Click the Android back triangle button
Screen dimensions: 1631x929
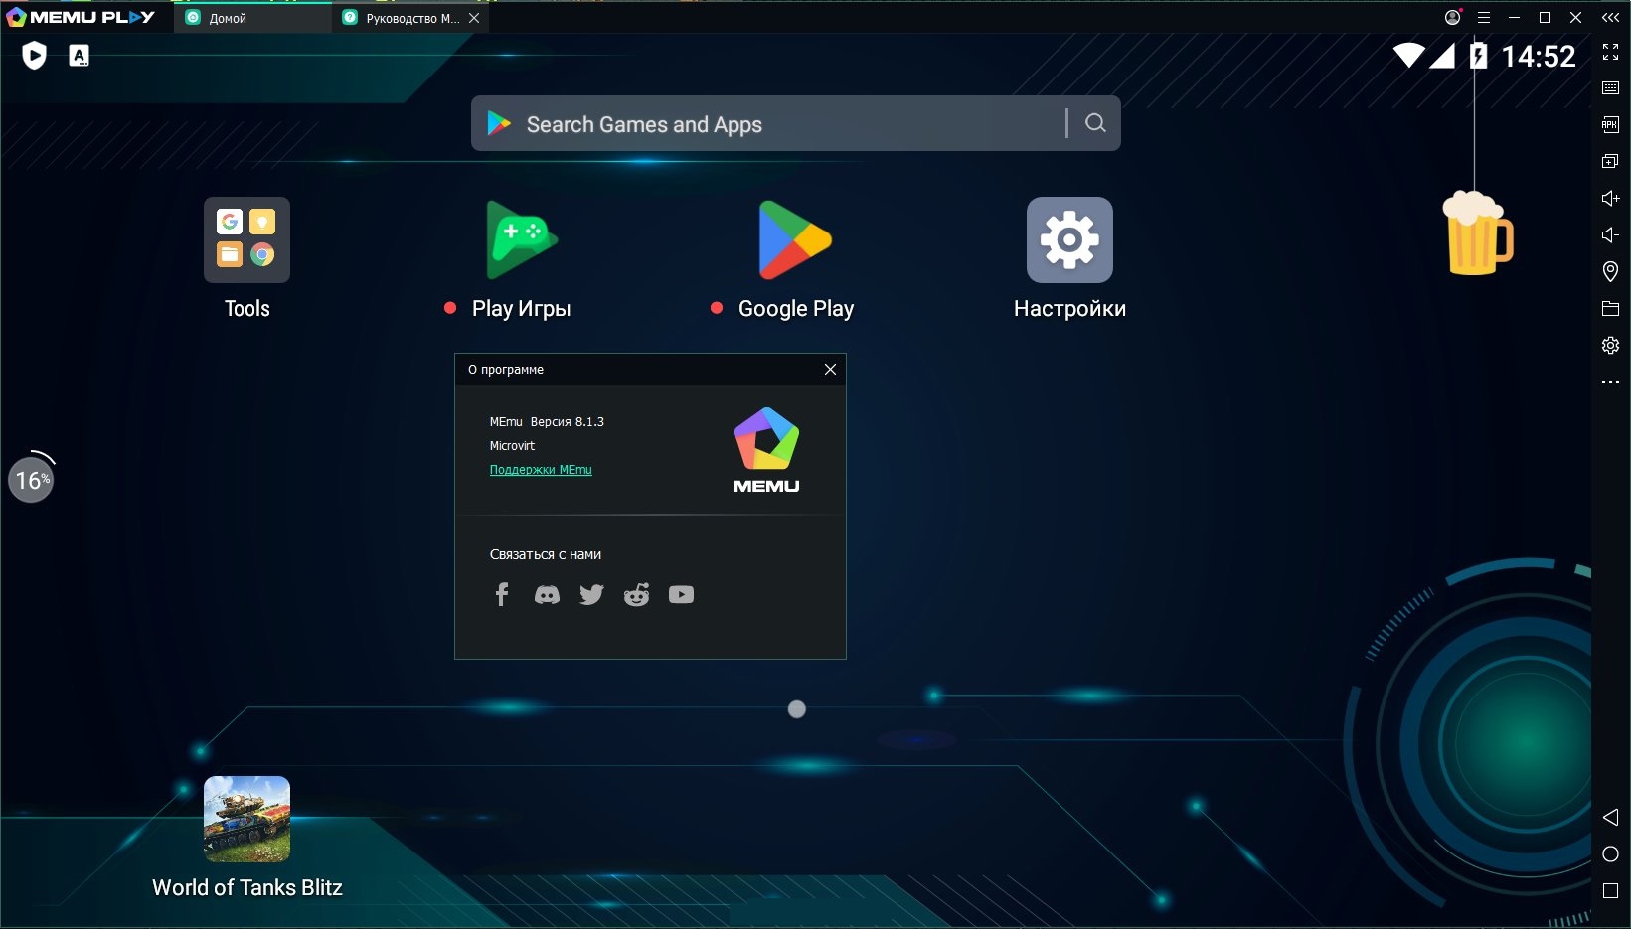click(x=1611, y=817)
